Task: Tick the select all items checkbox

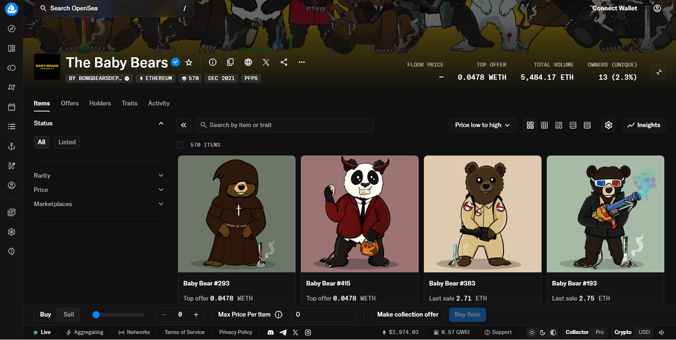Action: point(180,145)
